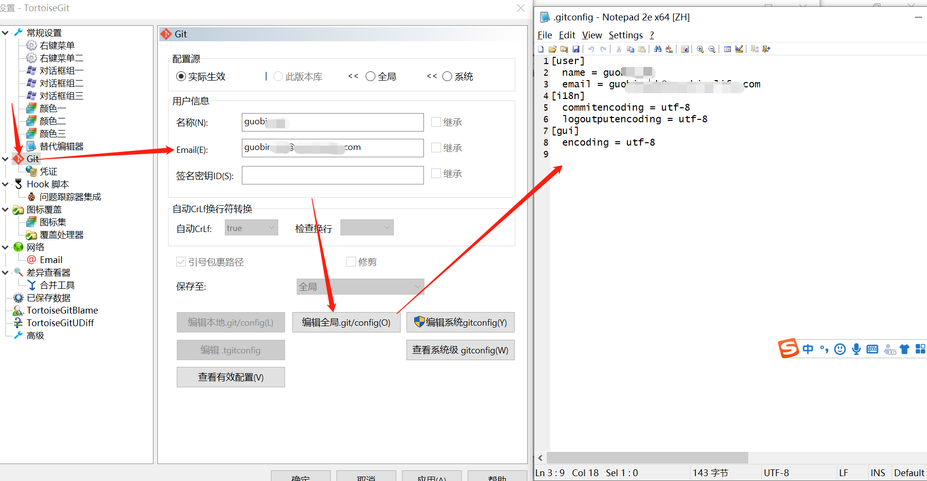This screenshot has height=481, width=927.
Task: Click the Undo arrow in Notepad2 toolbar
Action: click(x=591, y=49)
